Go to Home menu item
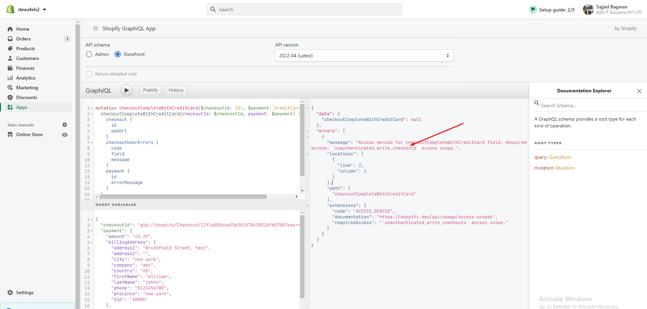647x309 pixels. pyautogui.click(x=23, y=29)
